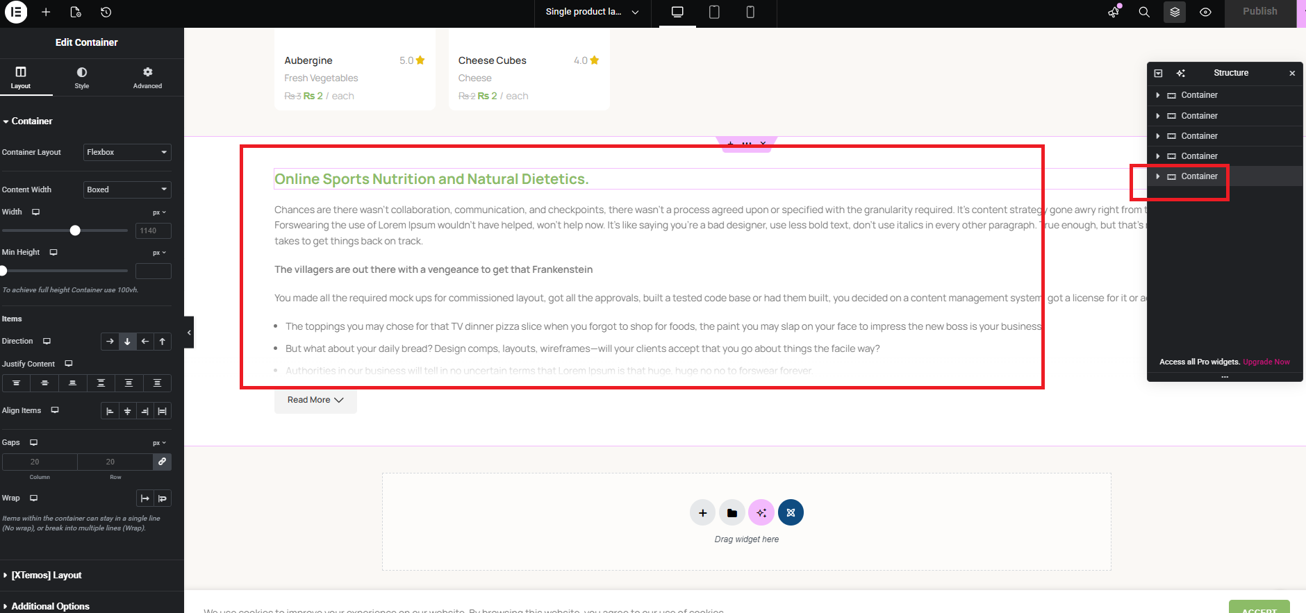Click the pink AI sparkle icon in drop area
This screenshot has height=613, width=1306.
761,513
